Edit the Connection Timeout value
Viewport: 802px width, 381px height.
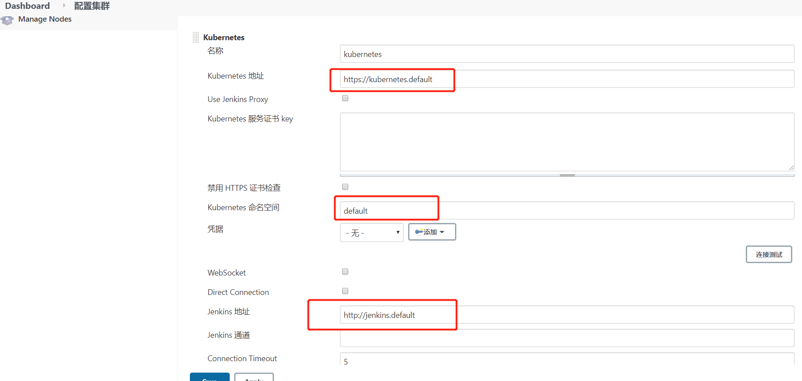(567, 359)
